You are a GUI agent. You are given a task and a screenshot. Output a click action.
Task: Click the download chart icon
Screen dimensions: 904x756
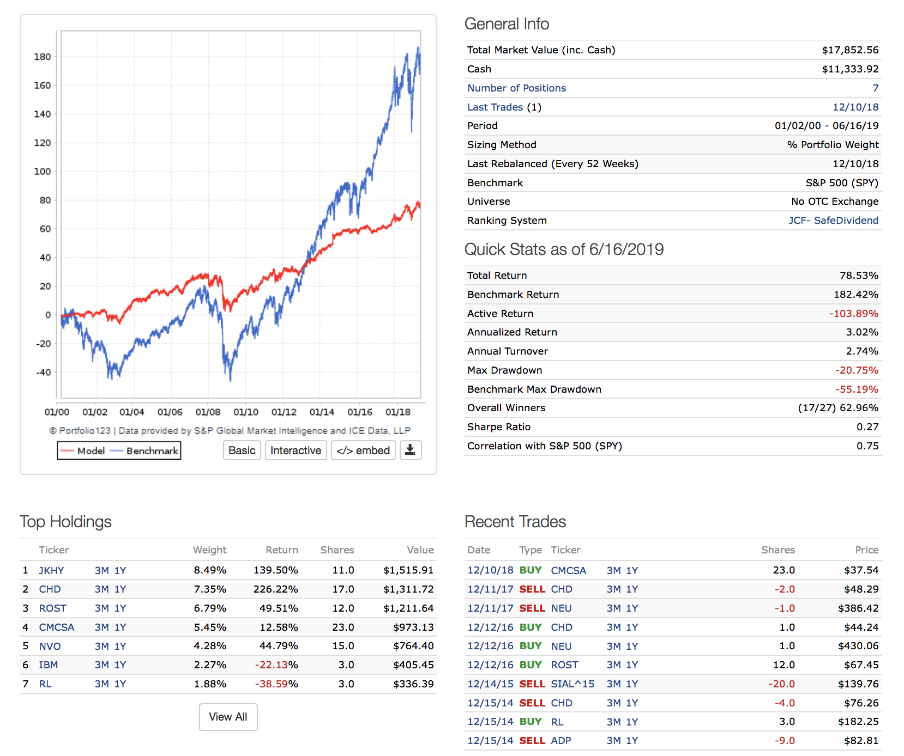[x=411, y=450]
